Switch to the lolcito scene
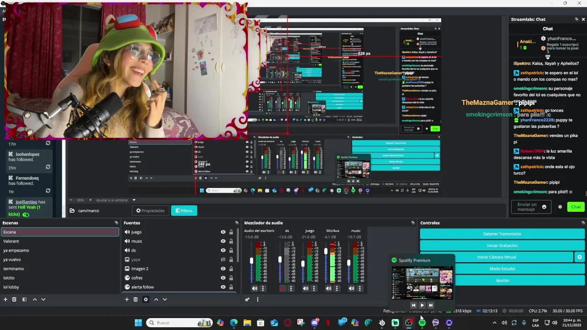 click(x=60, y=278)
